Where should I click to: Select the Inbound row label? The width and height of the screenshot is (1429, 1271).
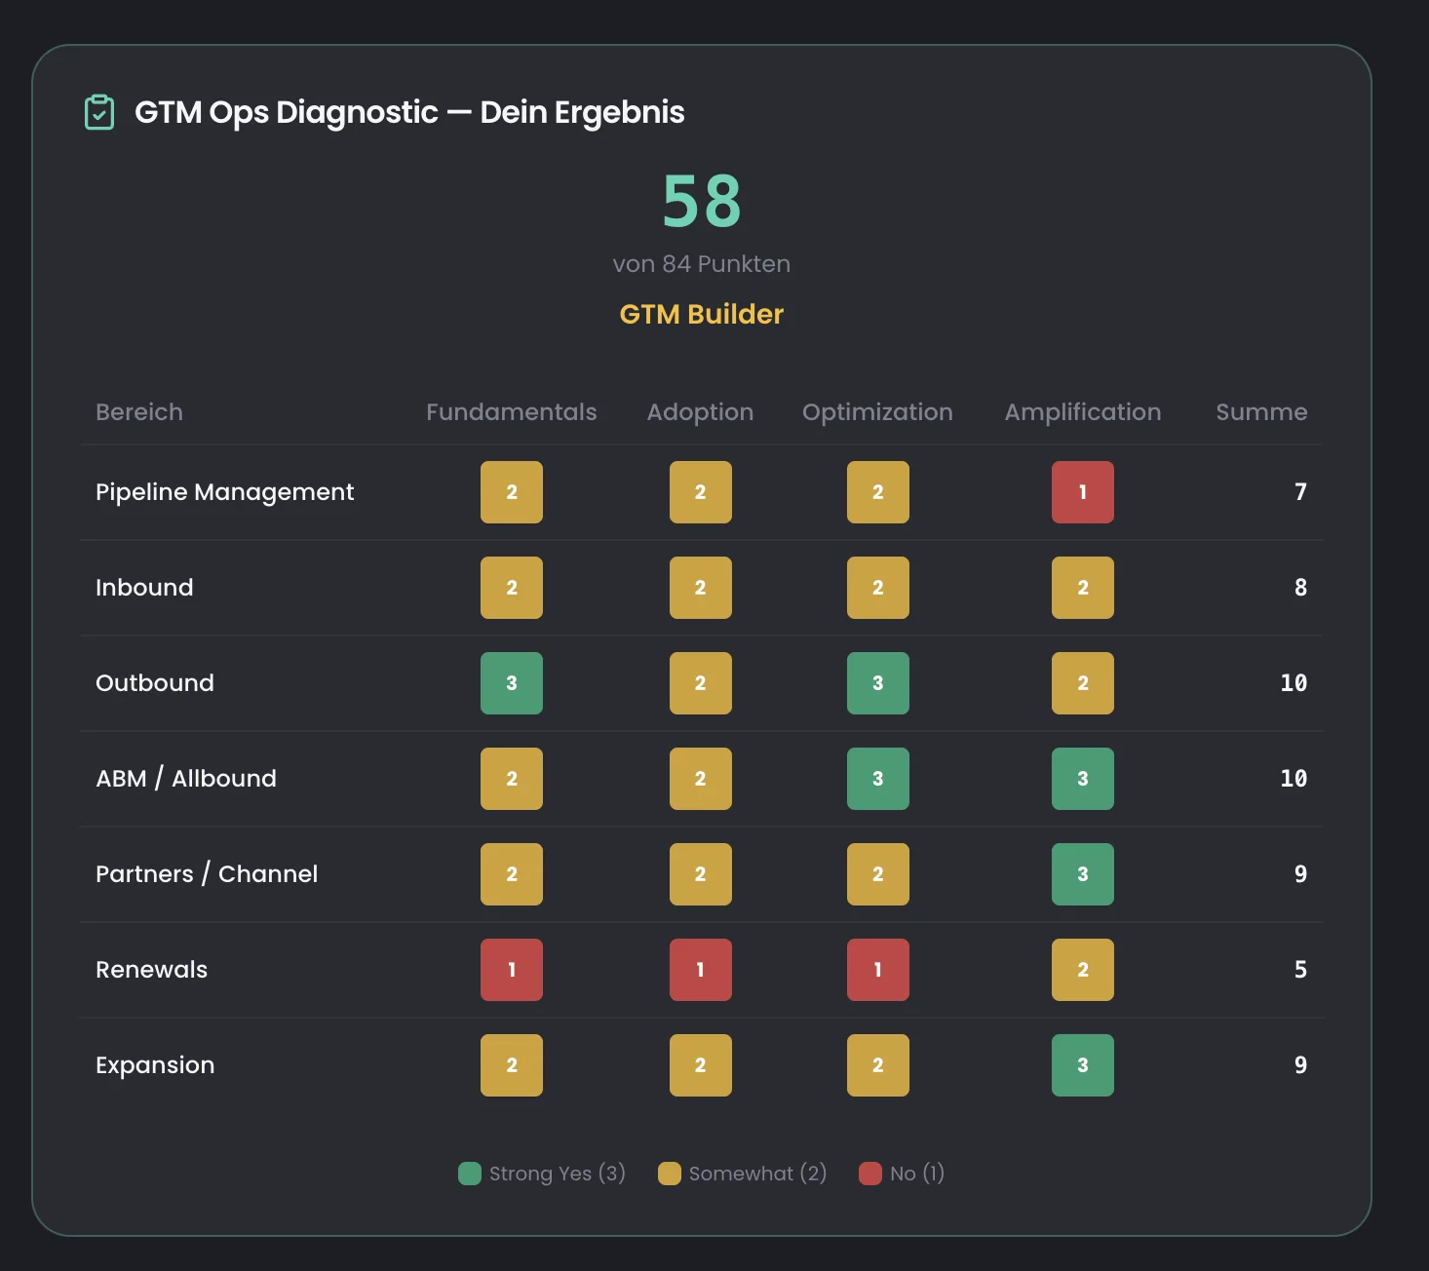144,588
